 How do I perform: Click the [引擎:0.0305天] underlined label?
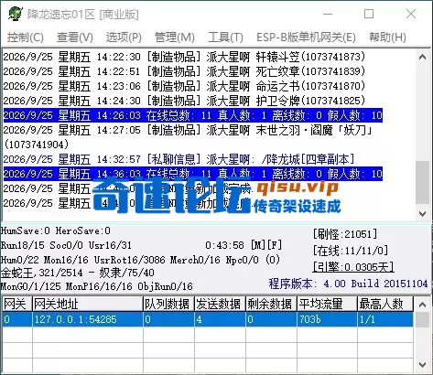[353, 267]
